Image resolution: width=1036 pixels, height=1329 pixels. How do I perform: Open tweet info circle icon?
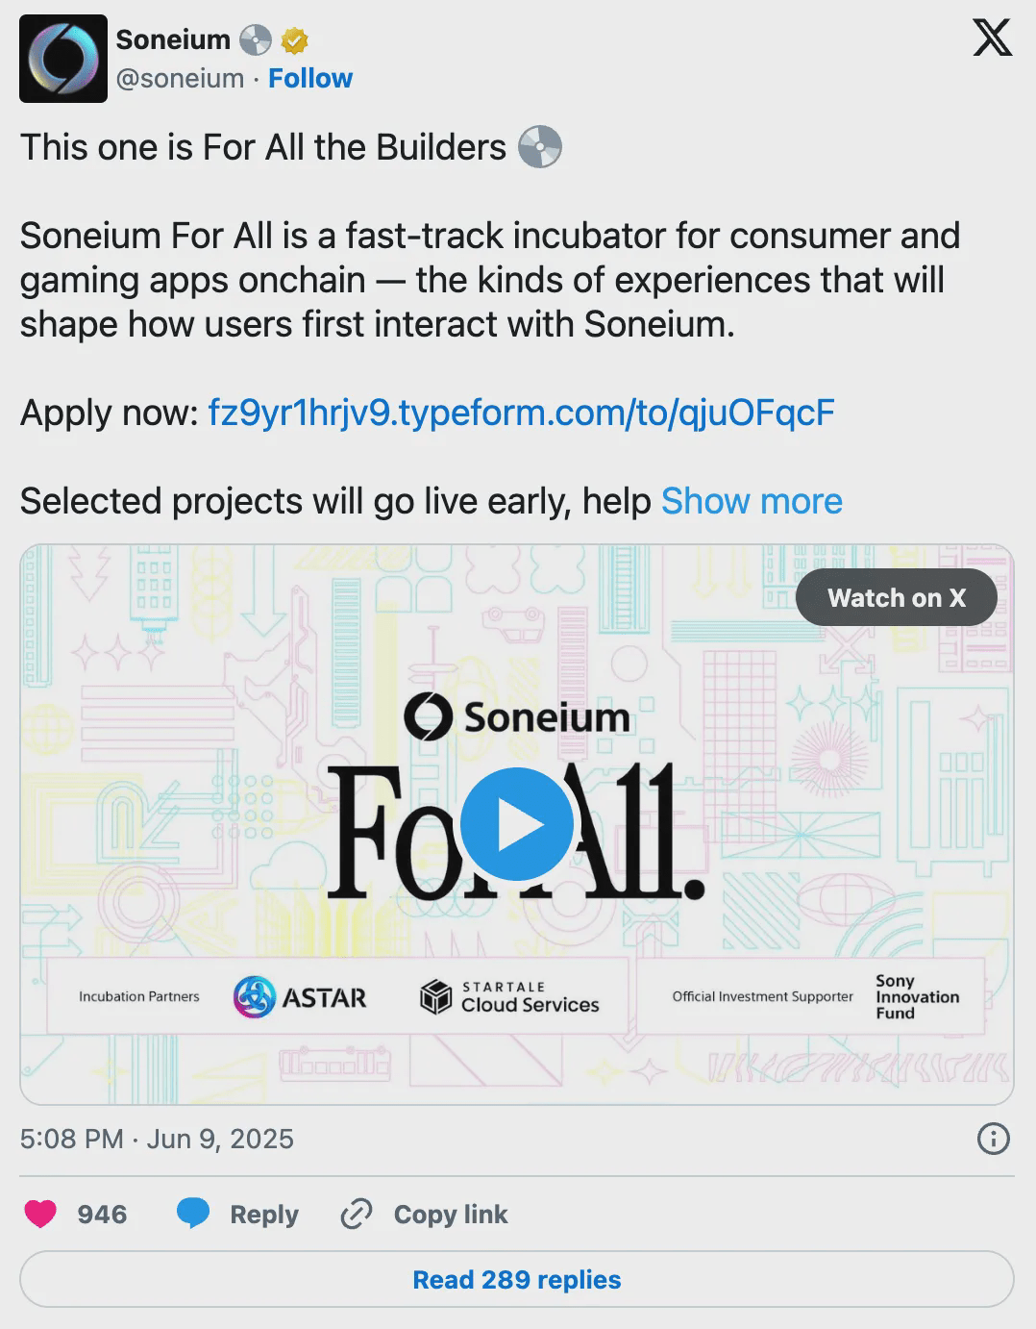click(993, 1140)
